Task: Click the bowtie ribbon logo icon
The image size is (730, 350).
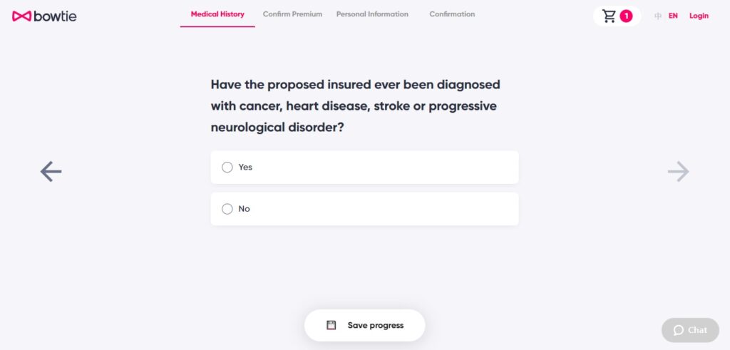Action: coord(22,16)
